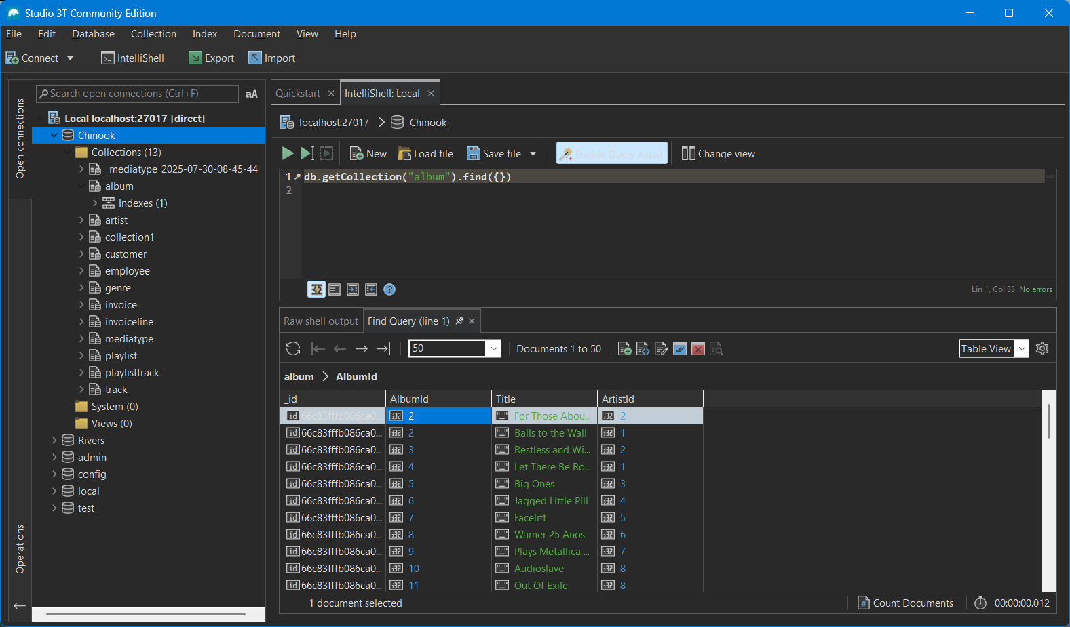Click the Operations side panel tab
The width and height of the screenshot is (1070, 627).
20,549
